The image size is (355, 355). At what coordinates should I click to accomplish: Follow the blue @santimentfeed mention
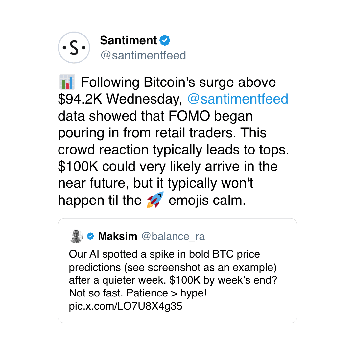[238, 99]
